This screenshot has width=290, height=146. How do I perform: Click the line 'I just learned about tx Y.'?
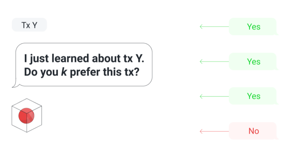point(84,59)
